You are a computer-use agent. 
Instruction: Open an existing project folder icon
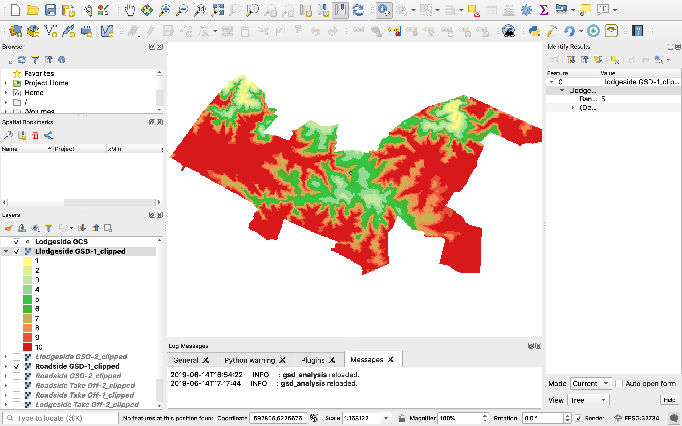pos(33,10)
